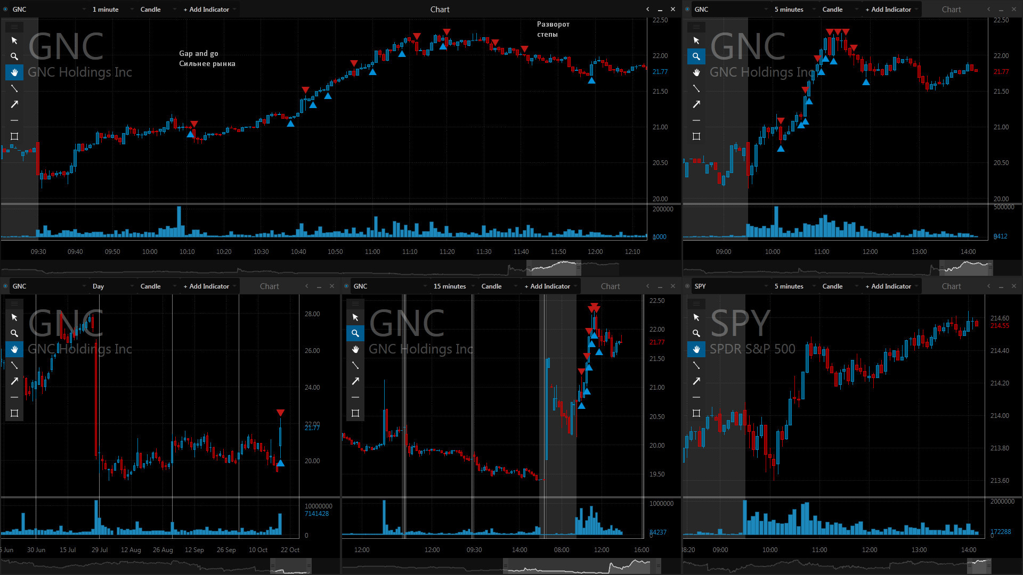Image resolution: width=1023 pixels, height=575 pixels.
Task: Open the 5 minutes timeframe dropdown of the SPY chart
Action: [x=794, y=286]
